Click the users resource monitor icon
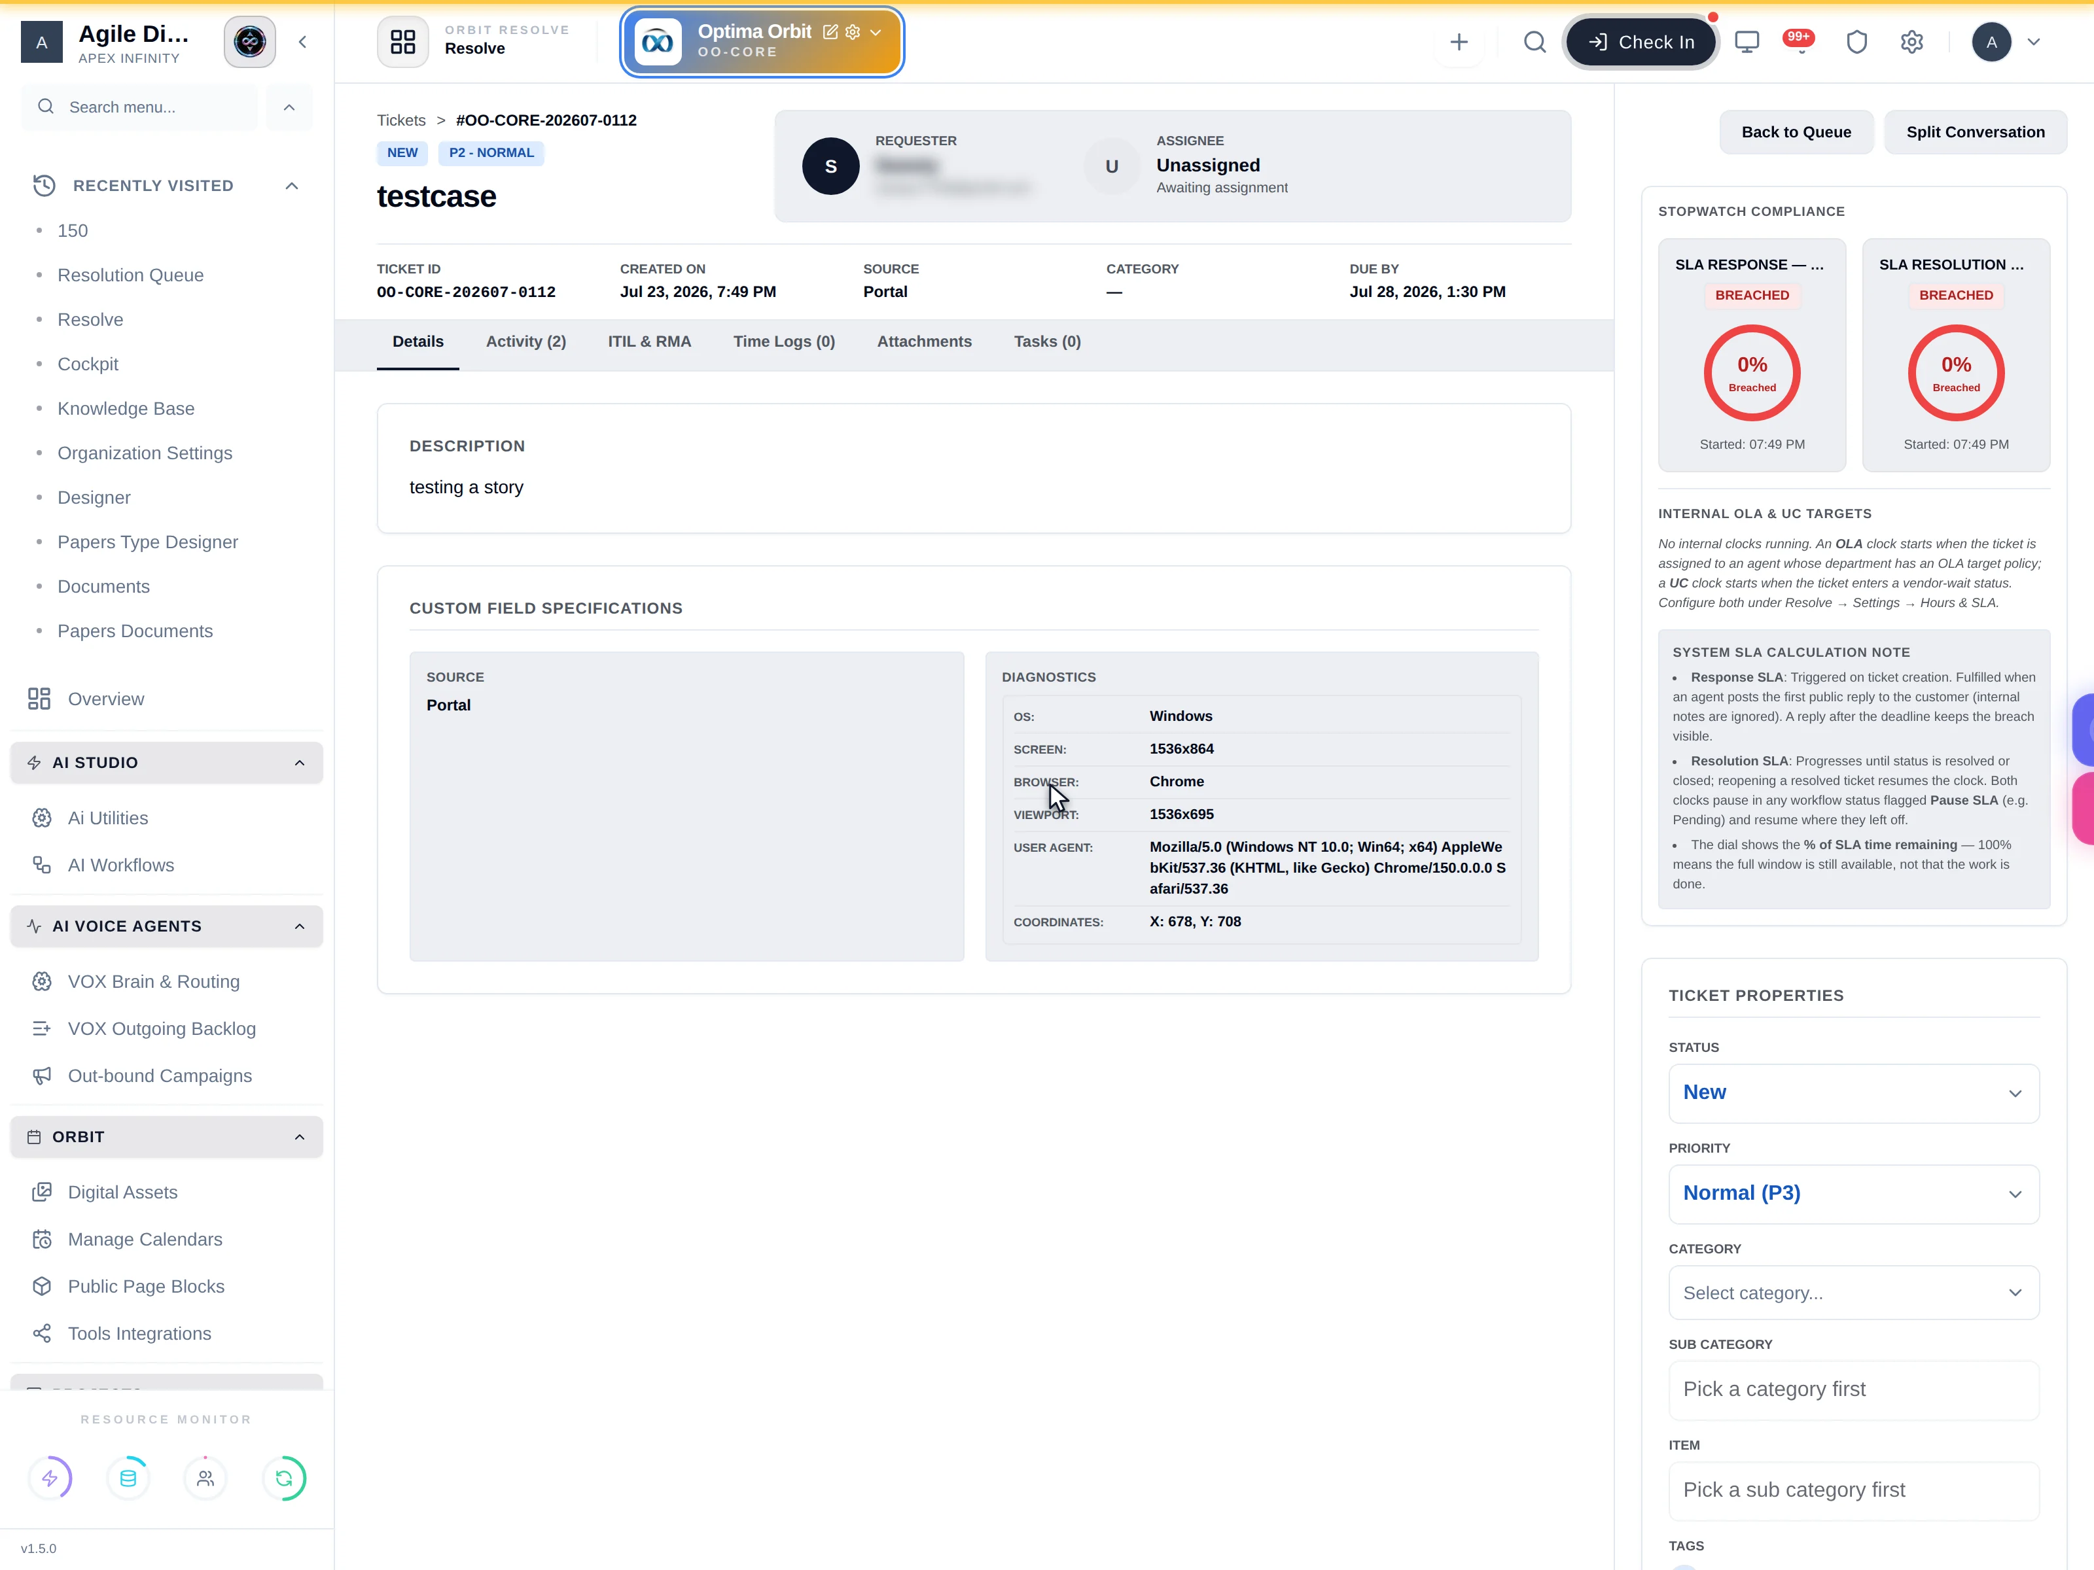The image size is (2094, 1570). [x=205, y=1478]
